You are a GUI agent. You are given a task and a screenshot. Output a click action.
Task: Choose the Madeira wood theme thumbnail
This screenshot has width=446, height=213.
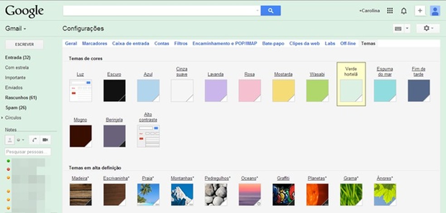(x=81, y=194)
